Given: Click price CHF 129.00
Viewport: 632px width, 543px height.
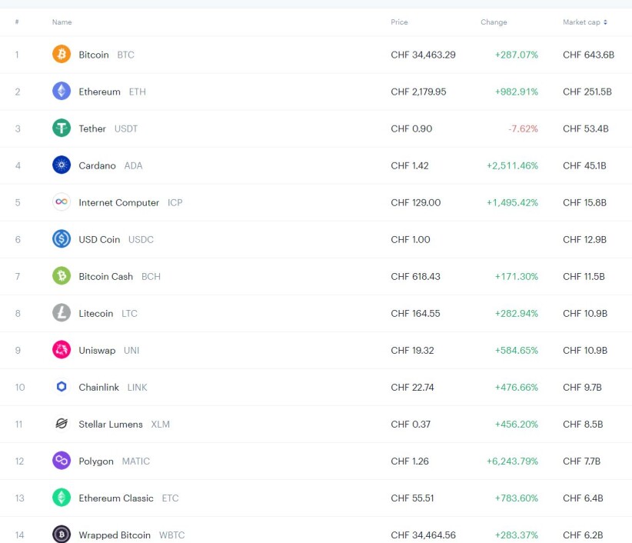Looking at the screenshot, I should click(x=415, y=203).
